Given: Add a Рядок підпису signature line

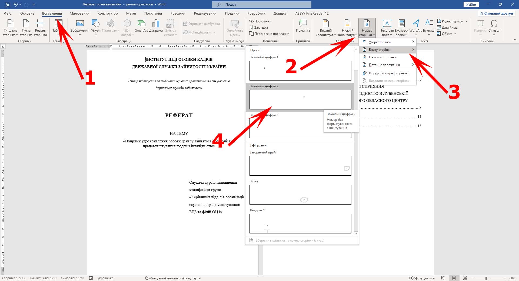Looking at the screenshot, I should [x=450, y=21].
